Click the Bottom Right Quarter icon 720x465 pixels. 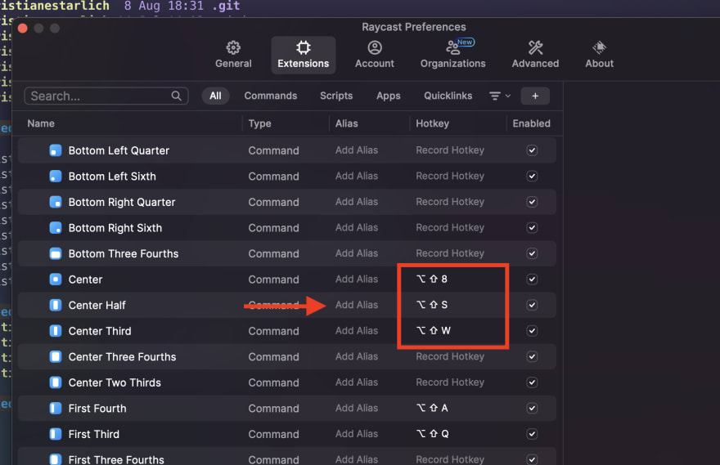coord(56,202)
